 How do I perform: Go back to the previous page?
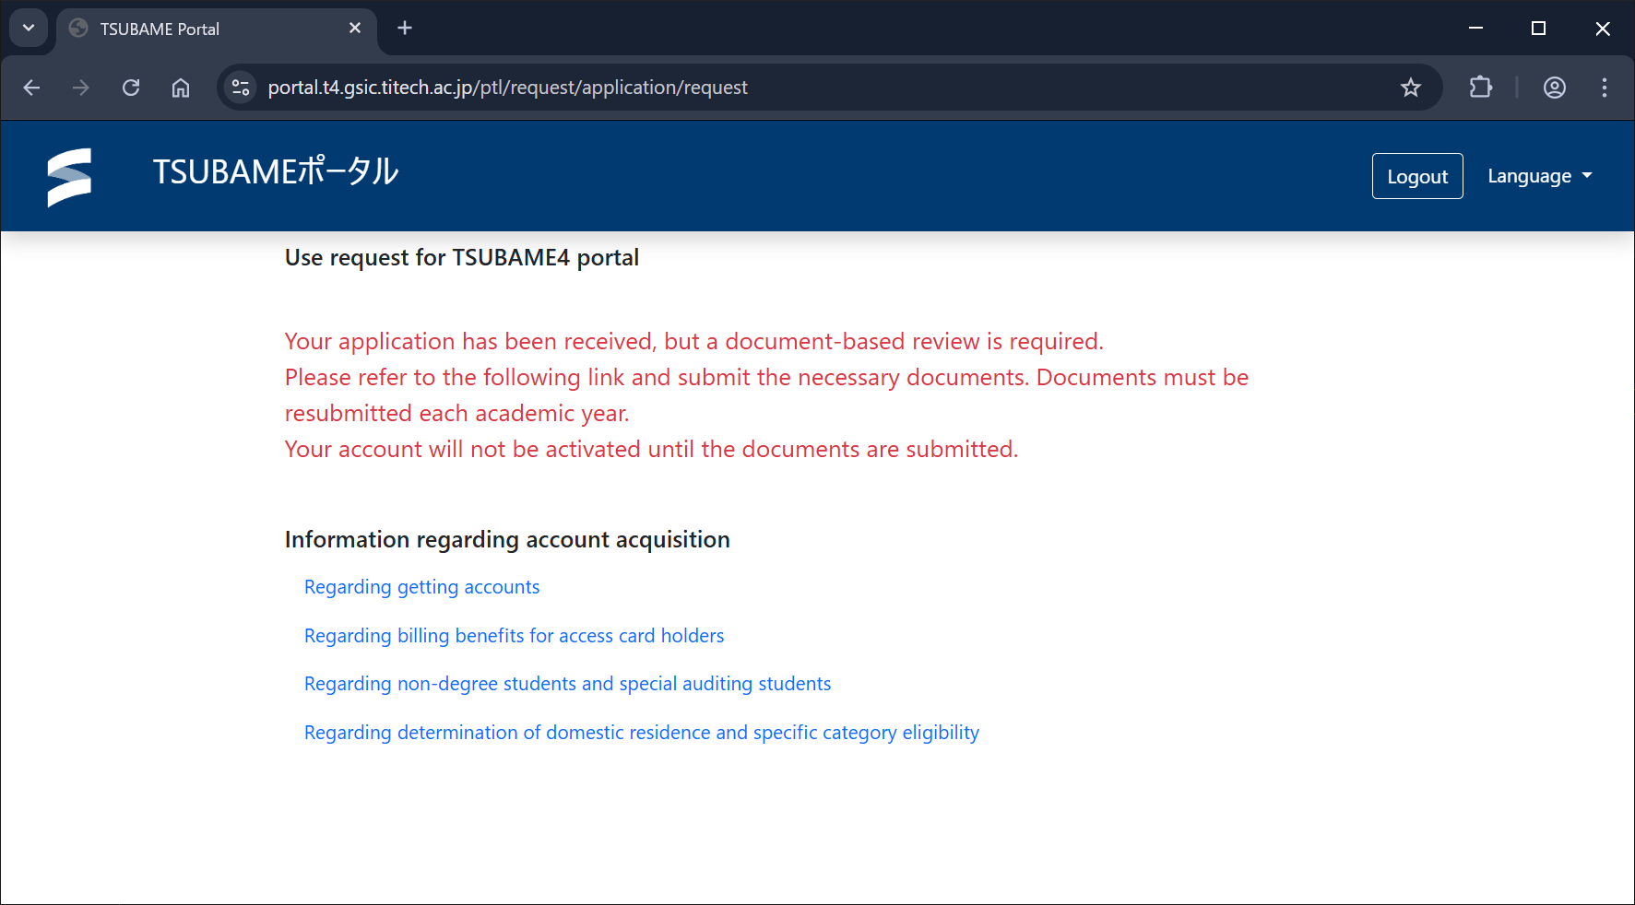tap(31, 88)
